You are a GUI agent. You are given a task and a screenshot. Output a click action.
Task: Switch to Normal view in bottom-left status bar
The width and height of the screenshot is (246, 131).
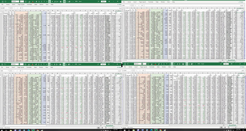tap(98, 128)
